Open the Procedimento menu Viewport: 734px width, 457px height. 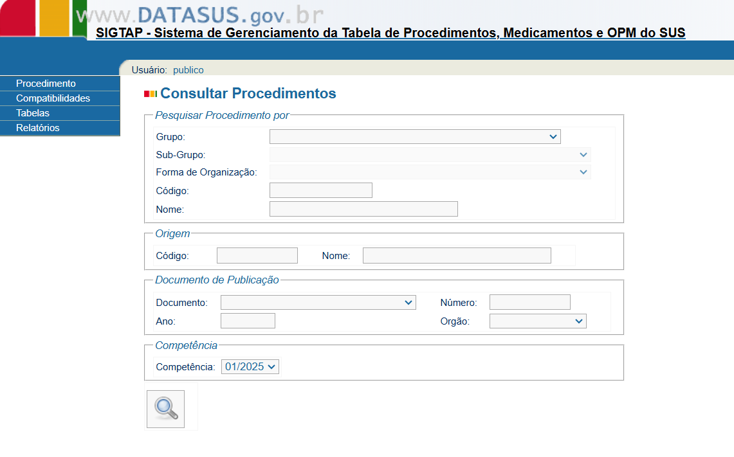tap(46, 84)
